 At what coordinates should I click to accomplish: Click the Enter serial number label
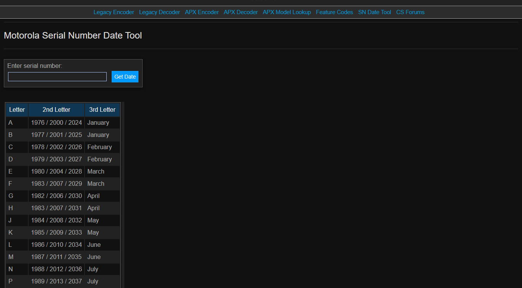pos(35,66)
